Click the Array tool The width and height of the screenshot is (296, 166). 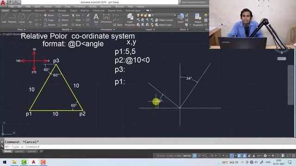click(x=76, y=24)
